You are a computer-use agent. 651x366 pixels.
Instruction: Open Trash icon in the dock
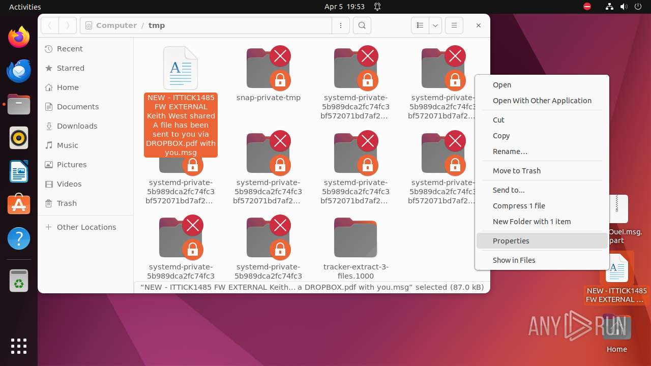click(19, 281)
